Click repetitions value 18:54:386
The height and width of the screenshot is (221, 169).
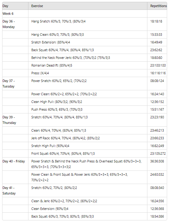pyautogui.click(x=157, y=216)
